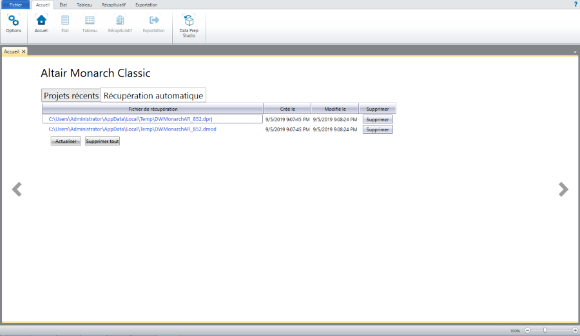Delete the .dprj file with Supprimer
Viewport: 580px width, 336px height.
coord(377,119)
